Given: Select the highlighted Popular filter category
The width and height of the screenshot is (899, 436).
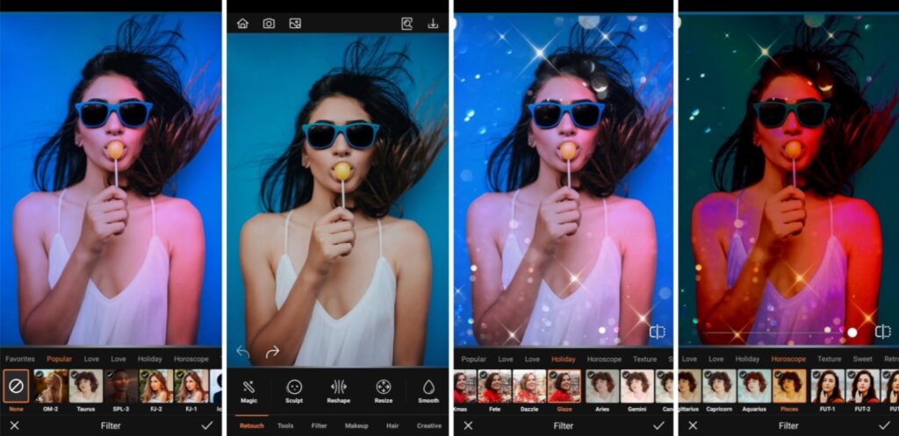Looking at the screenshot, I should [x=60, y=359].
